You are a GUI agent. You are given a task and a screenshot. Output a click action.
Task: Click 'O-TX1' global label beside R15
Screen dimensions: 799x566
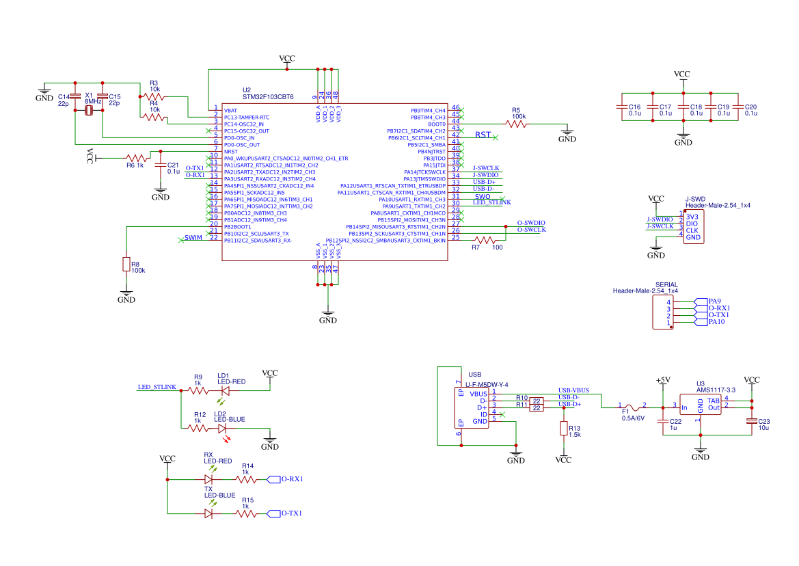pyautogui.click(x=291, y=513)
